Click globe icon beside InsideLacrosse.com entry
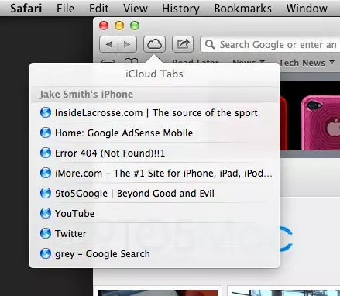 [x=46, y=113]
